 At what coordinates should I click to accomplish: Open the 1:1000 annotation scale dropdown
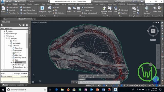[x=132, y=85]
